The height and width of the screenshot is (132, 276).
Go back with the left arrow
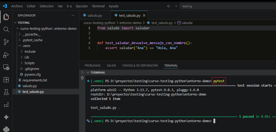point(169,6)
